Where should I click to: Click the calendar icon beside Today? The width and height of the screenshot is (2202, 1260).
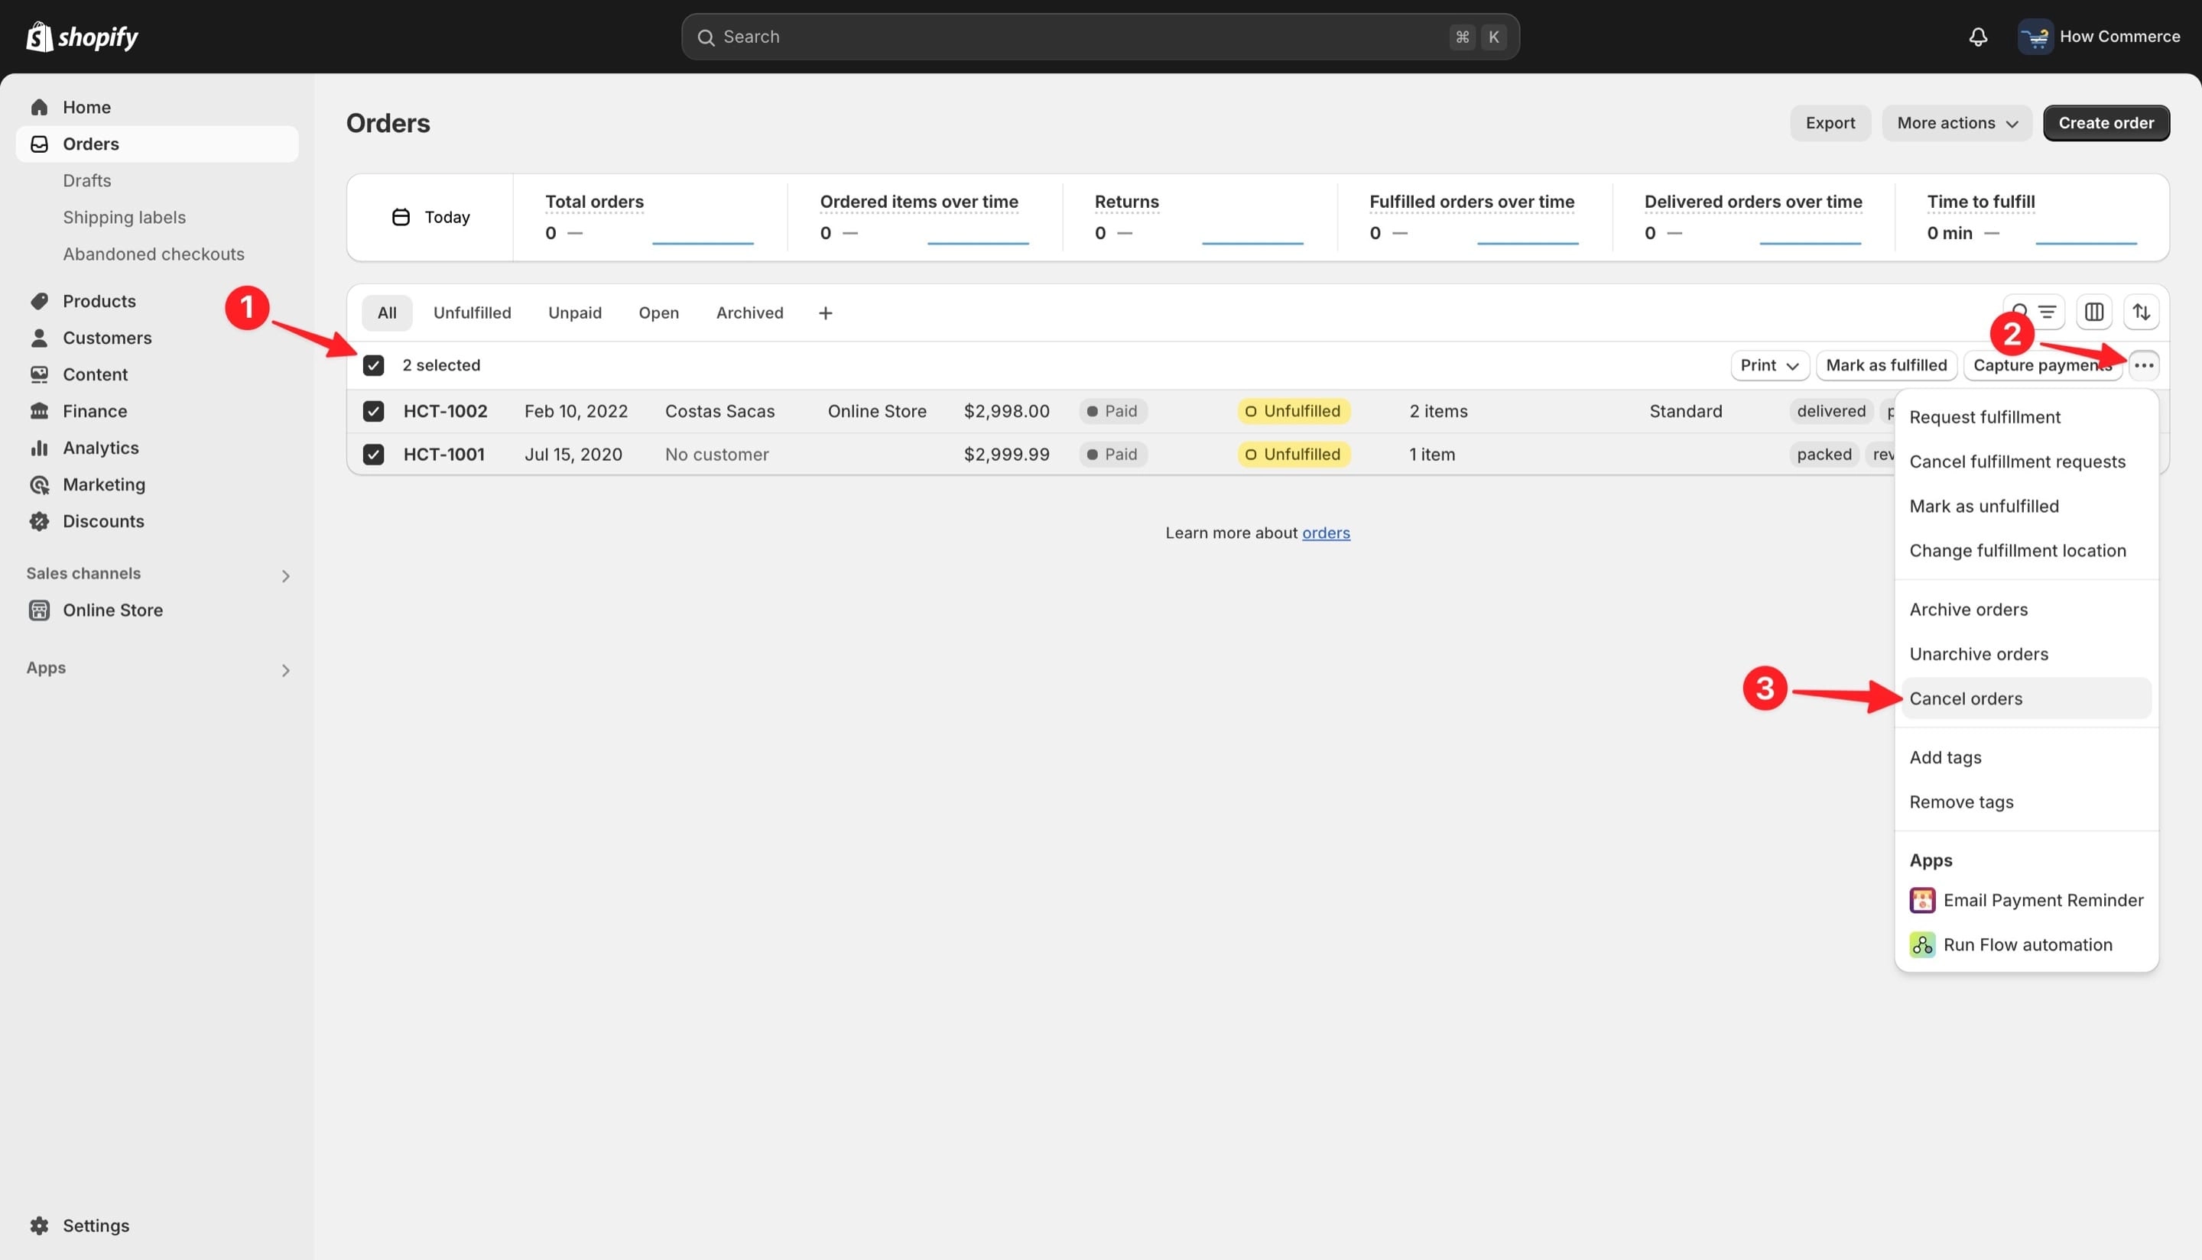coord(401,217)
